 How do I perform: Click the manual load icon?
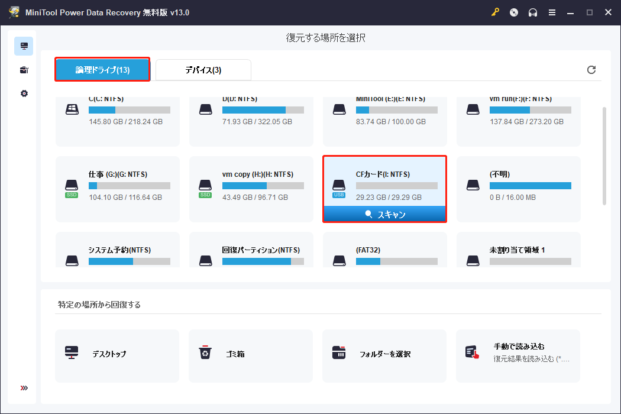(473, 352)
